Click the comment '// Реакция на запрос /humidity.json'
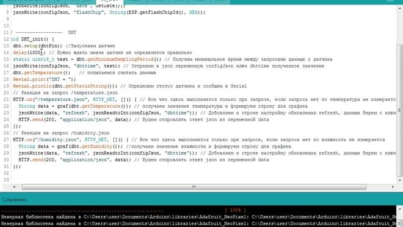 tap(61, 133)
